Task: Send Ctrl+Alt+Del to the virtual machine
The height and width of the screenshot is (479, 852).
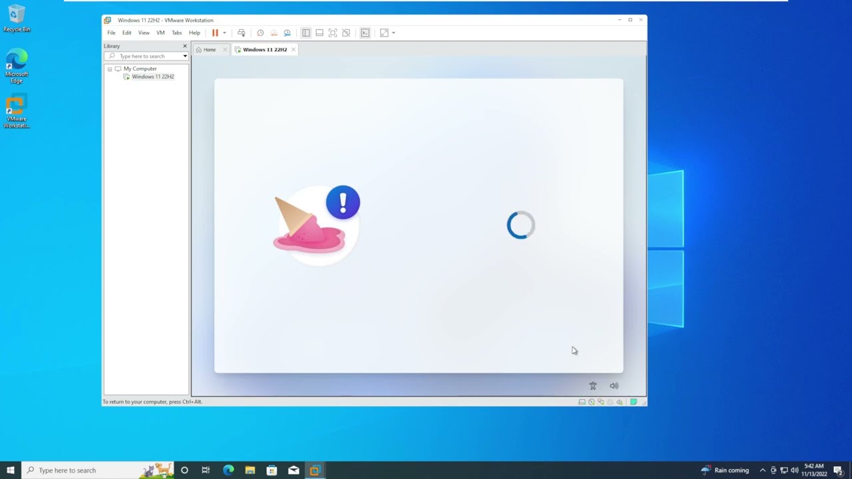Action: (242, 33)
